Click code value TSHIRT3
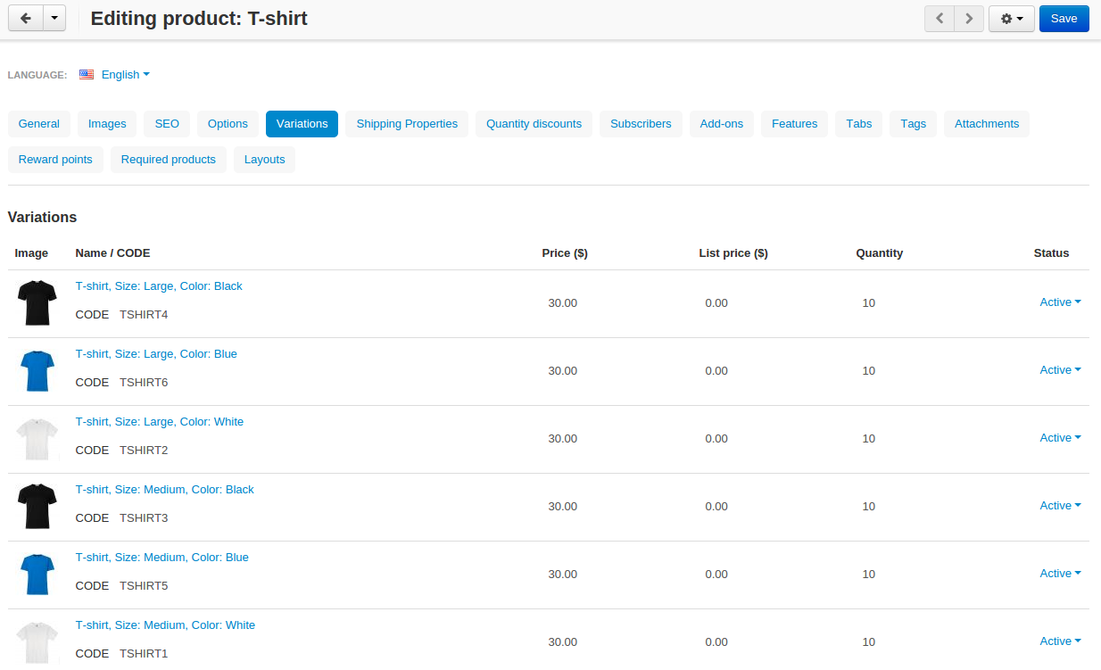The width and height of the screenshot is (1101, 670). [x=144, y=518]
